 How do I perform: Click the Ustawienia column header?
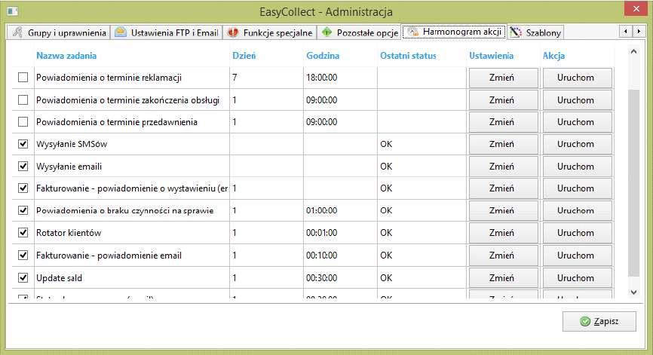pyautogui.click(x=492, y=56)
